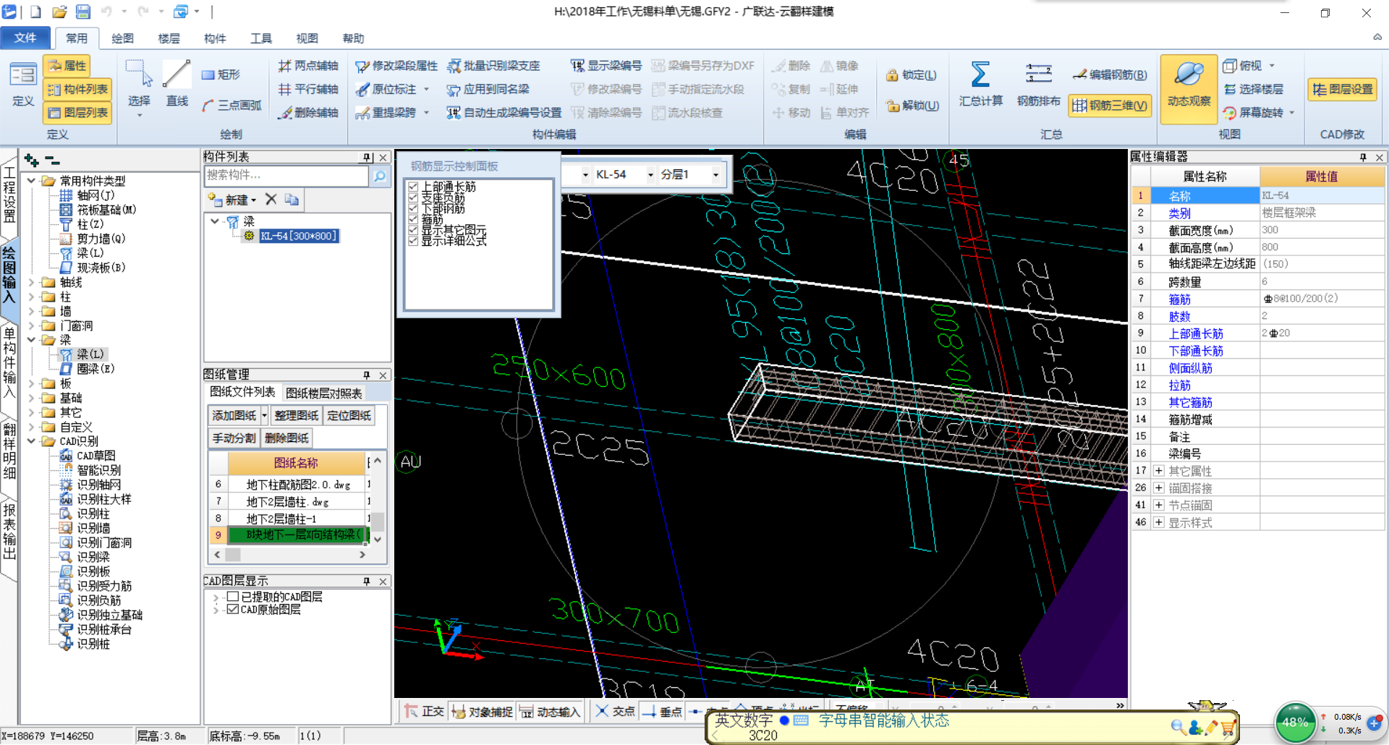This screenshot has width=1389, height=745.
Task: Open the 帮助 ribbon tab
Action: click(x=353, y=38)
